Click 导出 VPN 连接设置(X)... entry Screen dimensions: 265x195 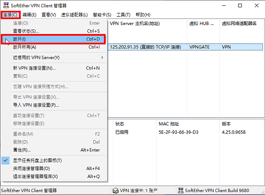54,97
